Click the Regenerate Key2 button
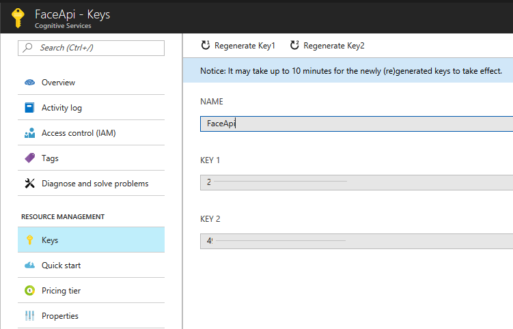Screen dimensions: 513x329 tap(327, 46)
